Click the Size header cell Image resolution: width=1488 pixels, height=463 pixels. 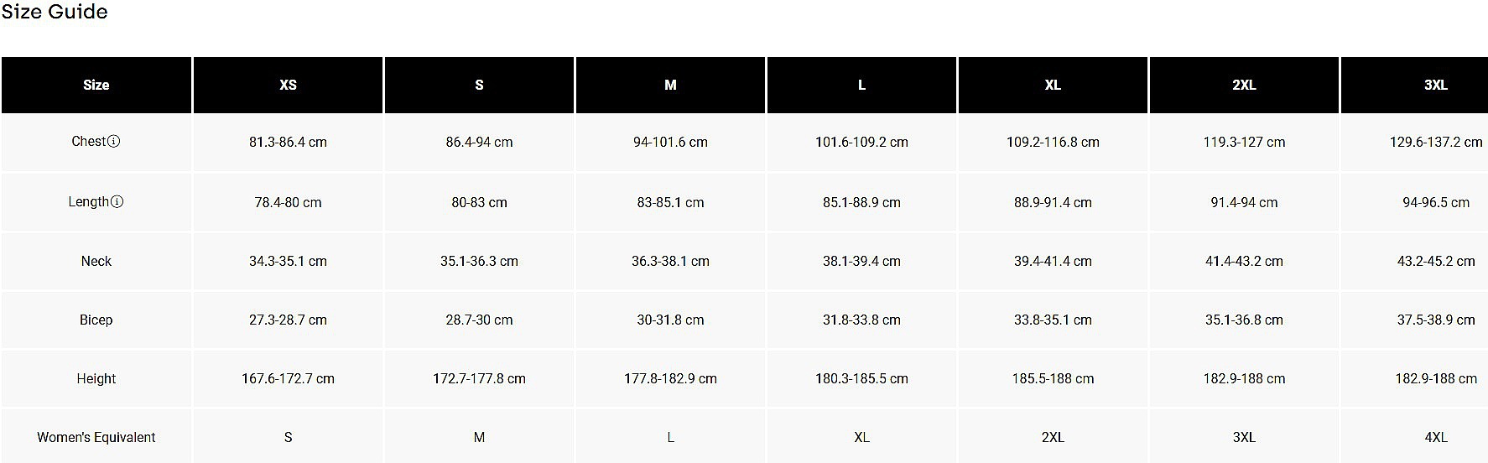pyautogui.click(x=96, y=85)
